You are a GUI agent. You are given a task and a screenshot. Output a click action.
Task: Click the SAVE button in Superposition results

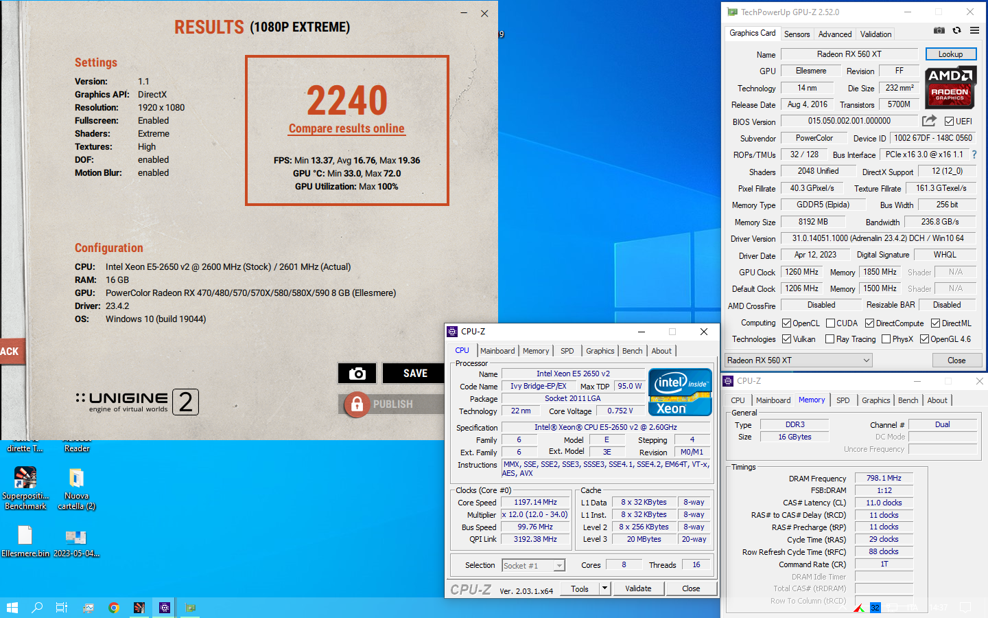pyautogui.click(x=415, y=373)
